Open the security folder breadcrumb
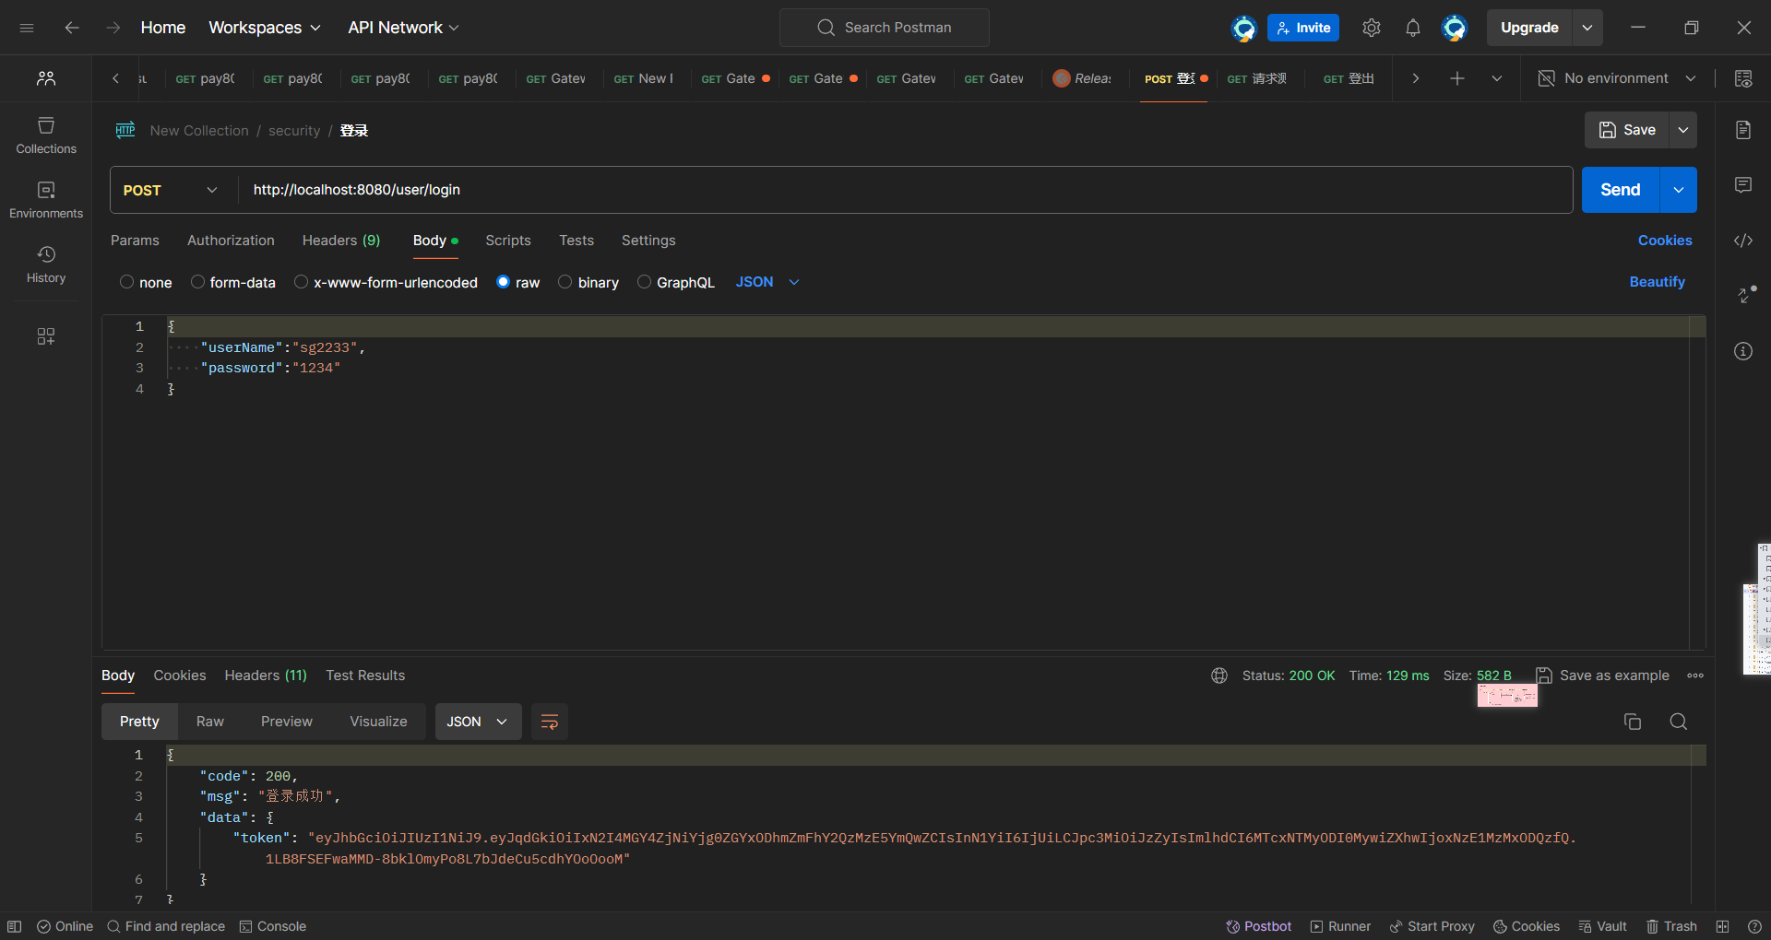The height and width of the screenshot is (940, 1771). point(294,131)
